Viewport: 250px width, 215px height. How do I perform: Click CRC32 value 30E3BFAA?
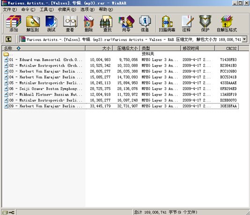click(x=228, y=106)
